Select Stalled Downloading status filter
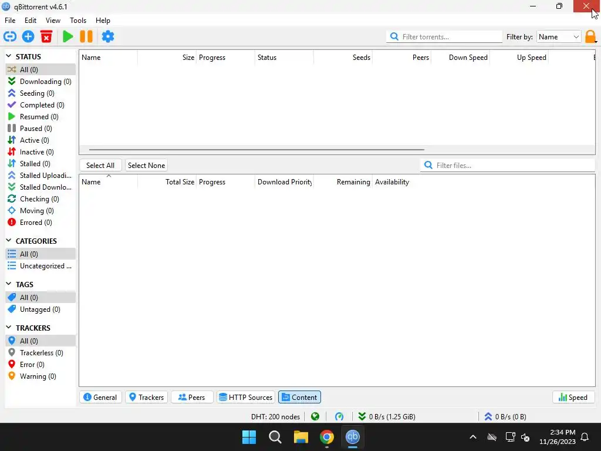The image size is (601, 451). [x=40, y=187]
